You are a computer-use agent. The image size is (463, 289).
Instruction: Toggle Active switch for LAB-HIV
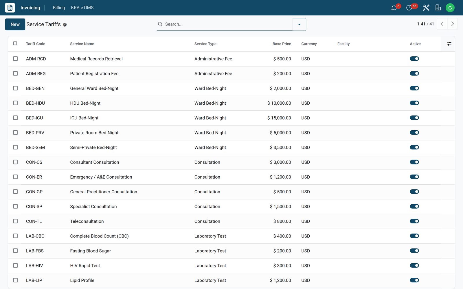click(x=414, y=265)
